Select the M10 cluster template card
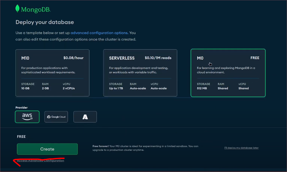287x172 pixels. [52, 73]
